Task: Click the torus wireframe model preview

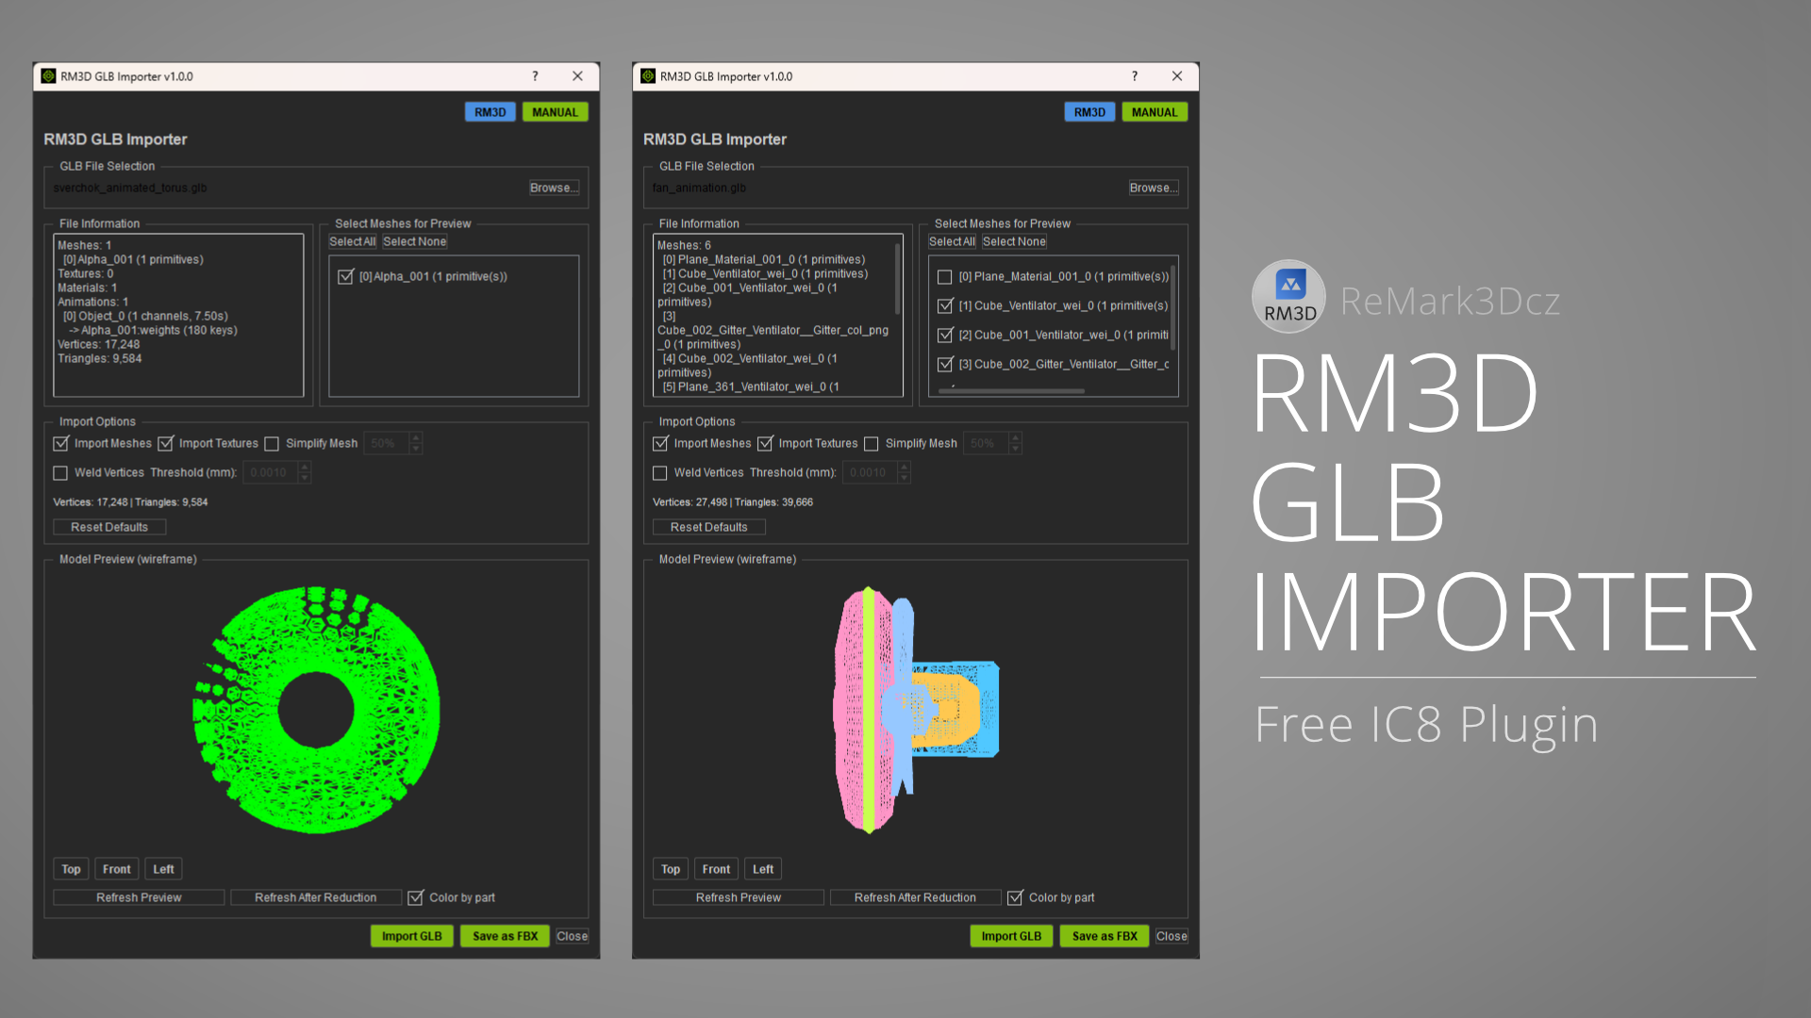Action: click(316, 709)
